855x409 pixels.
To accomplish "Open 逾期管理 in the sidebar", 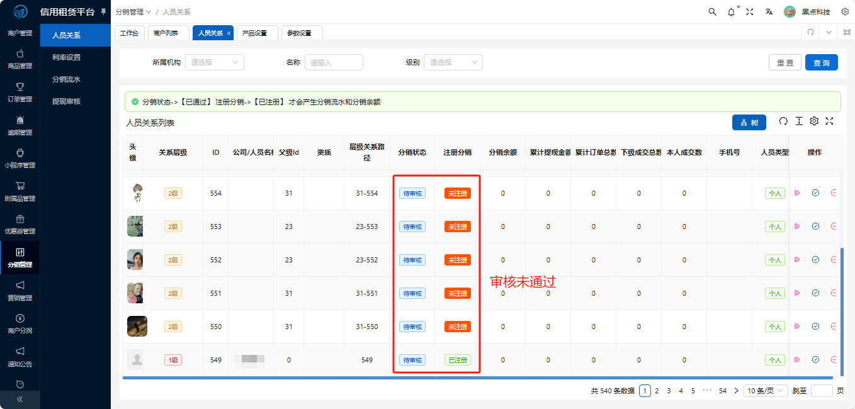I will pyautogui.click(x=20, y=124).
